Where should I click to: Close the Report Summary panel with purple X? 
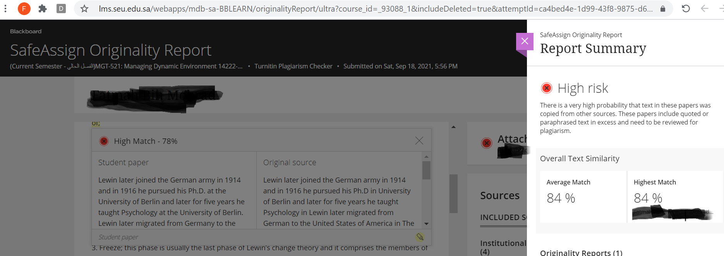[x=525, y=41]
